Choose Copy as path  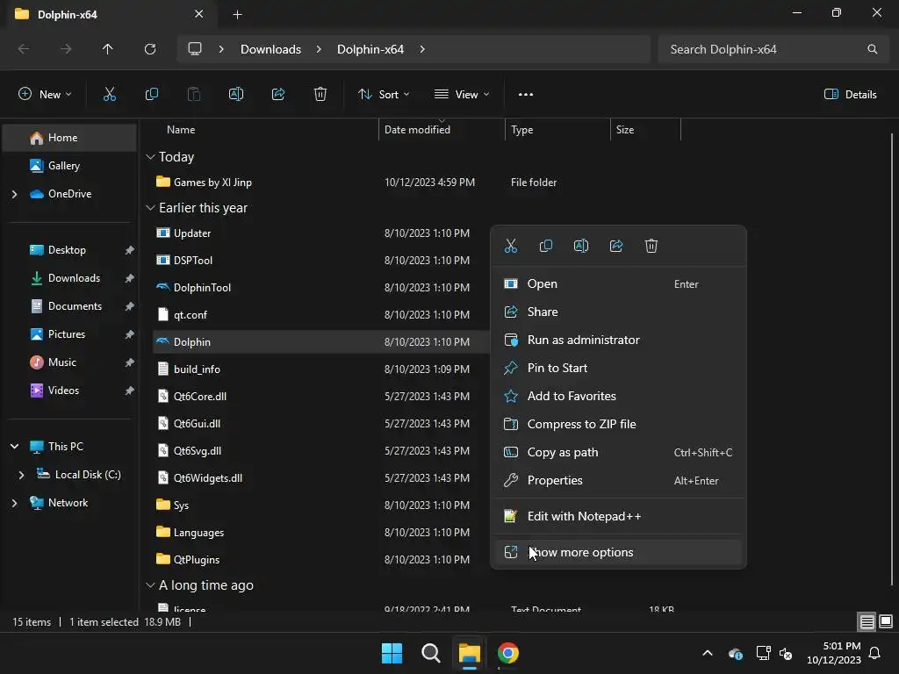618,452
